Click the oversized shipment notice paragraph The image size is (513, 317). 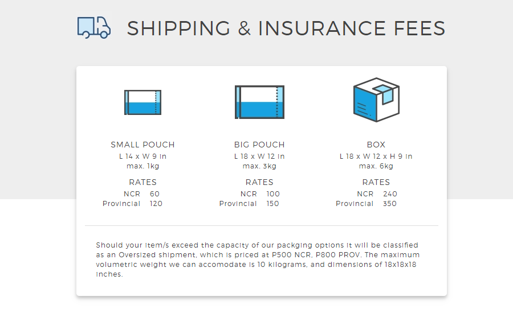258,260
